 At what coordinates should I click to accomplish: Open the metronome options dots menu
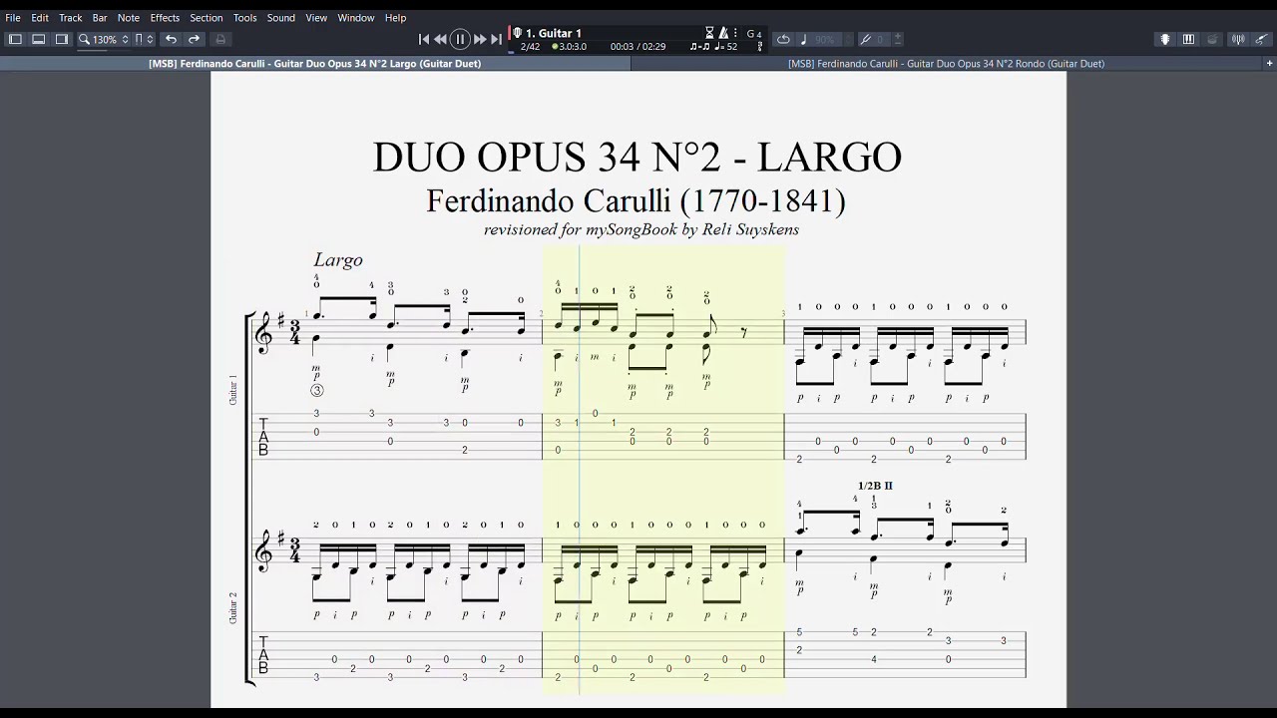[735, 33]
